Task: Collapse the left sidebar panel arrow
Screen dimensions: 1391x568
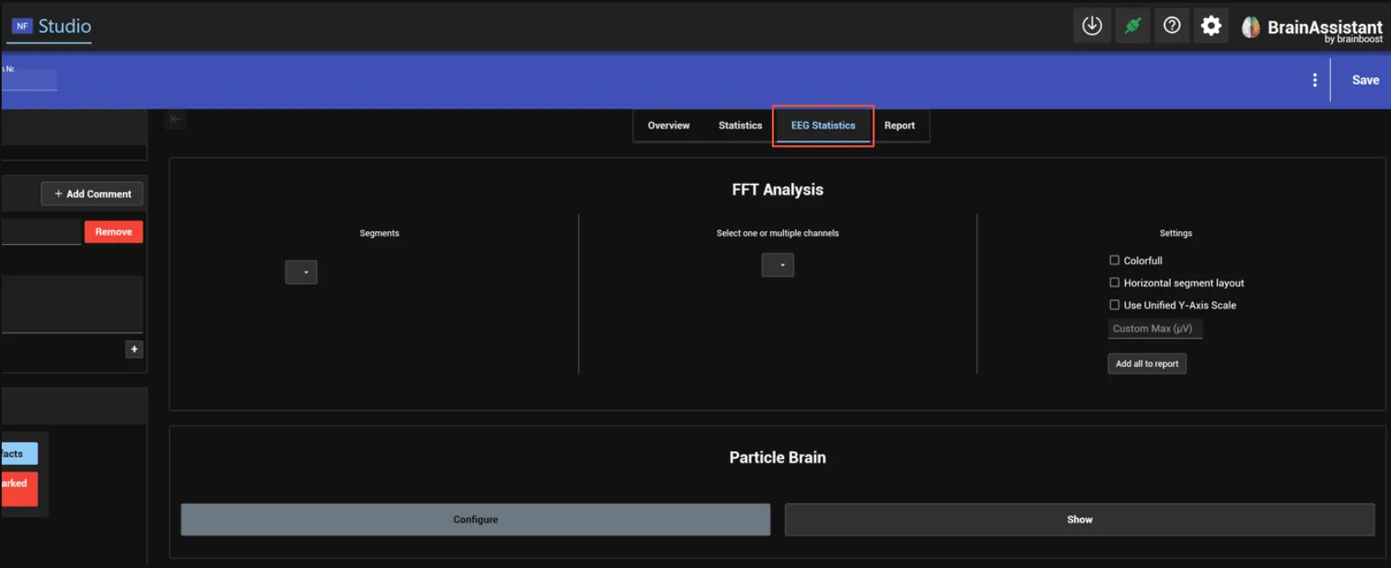Action: [x=175, y=119]
